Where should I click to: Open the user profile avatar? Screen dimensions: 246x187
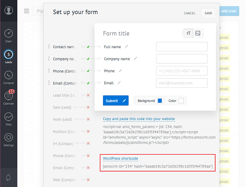click(x=8, y=10)
